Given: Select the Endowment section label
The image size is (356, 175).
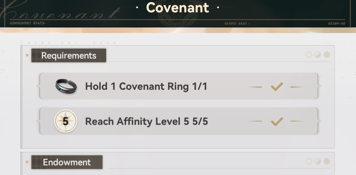Looking at the screenshot, I should (67, 162).
